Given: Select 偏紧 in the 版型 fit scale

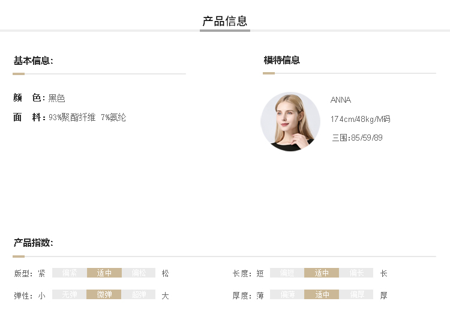Looking at the screenshot, I should point(70,273).
